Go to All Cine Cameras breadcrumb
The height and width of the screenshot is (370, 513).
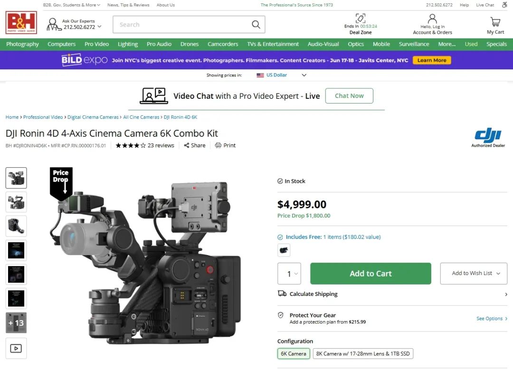[141, 117]
